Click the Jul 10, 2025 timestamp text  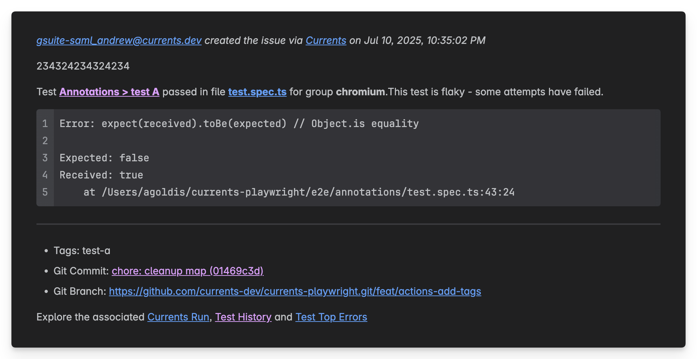tap(424, 40)
